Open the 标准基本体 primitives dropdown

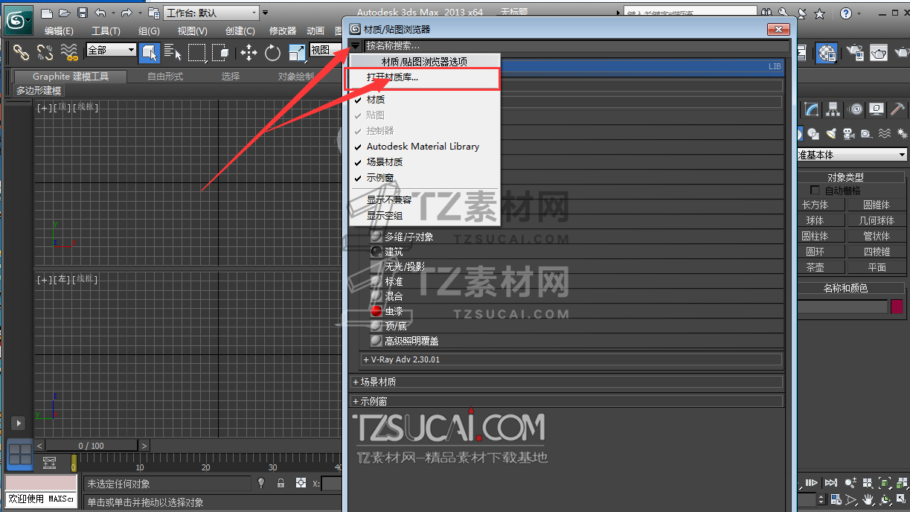point(853,155)
